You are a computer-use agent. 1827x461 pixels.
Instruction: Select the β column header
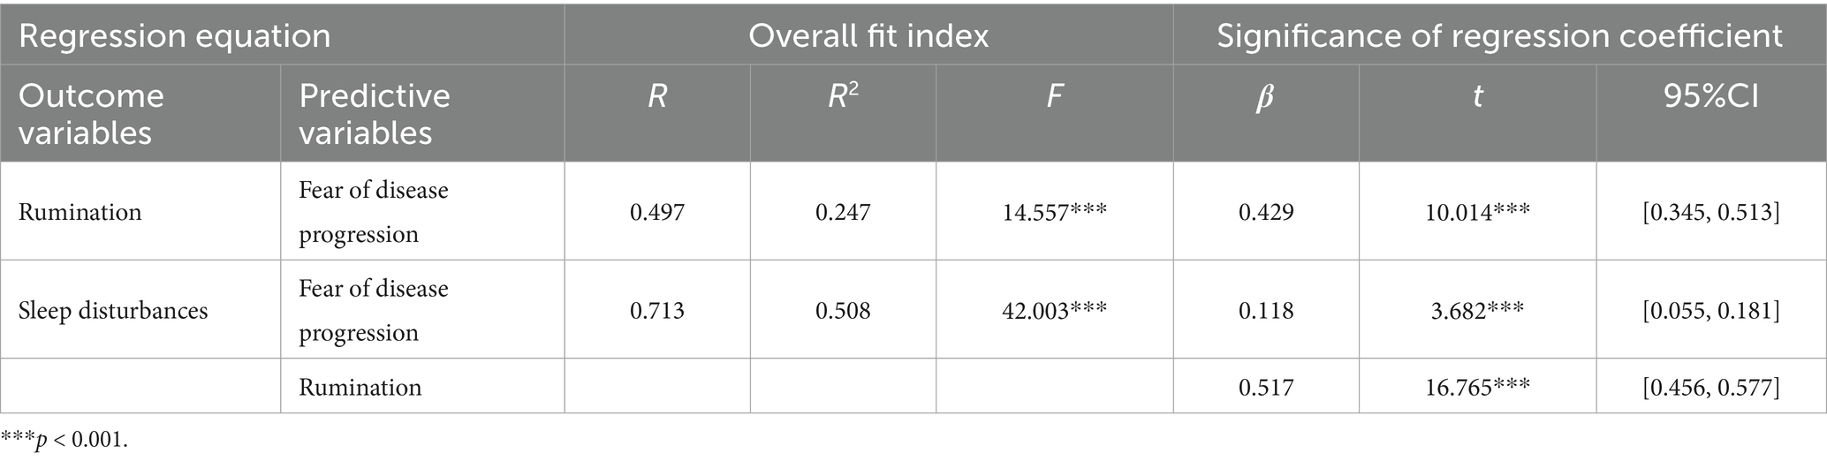coord(1265,97)
